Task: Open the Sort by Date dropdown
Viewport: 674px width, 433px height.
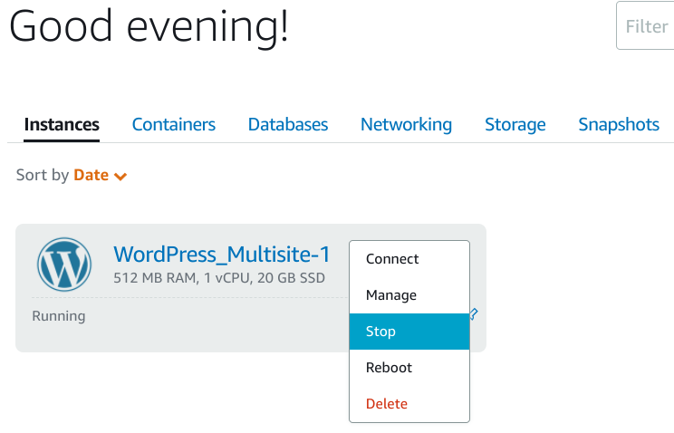Action: (x=72, y=176)
